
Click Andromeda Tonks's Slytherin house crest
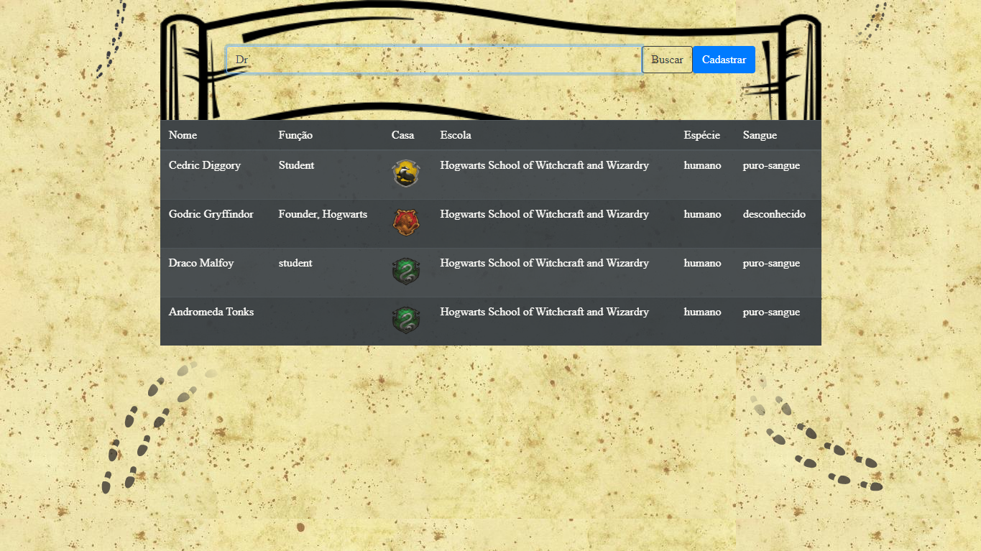coord(406,320)
